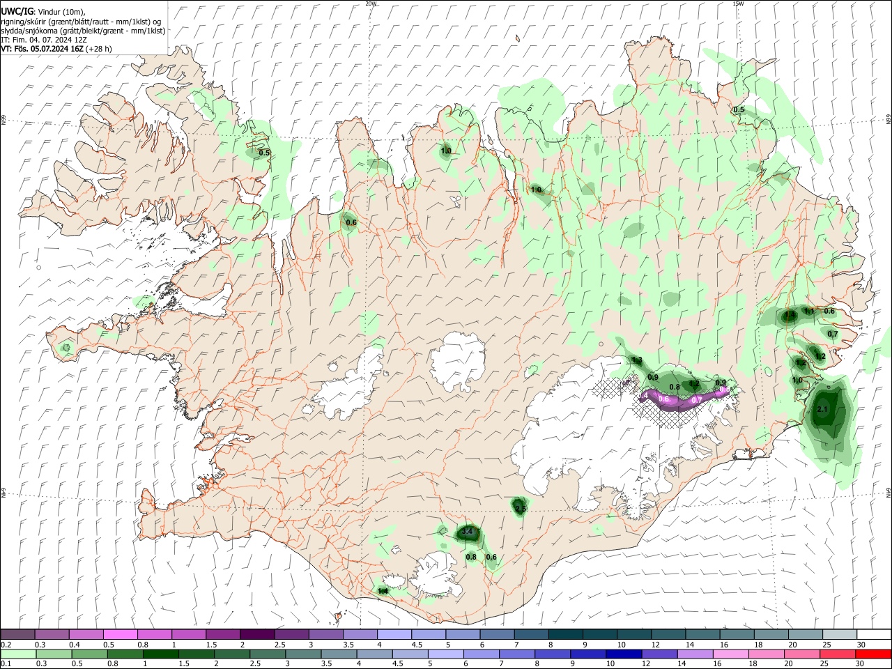Screen dimensions: 892x669
Task: Select the 2.5 rainfall label on the map
Action: coord(520,509)
